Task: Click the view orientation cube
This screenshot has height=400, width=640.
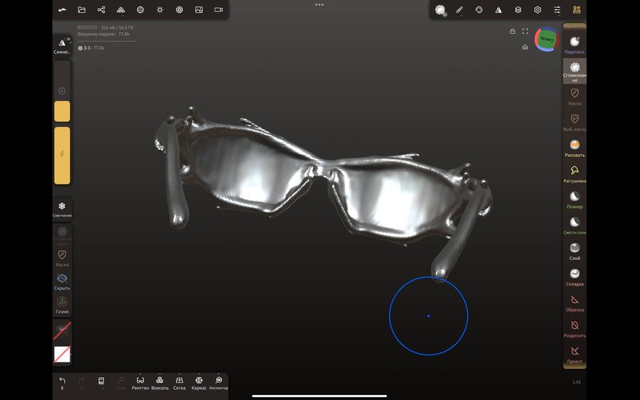Action: point(547,40)
